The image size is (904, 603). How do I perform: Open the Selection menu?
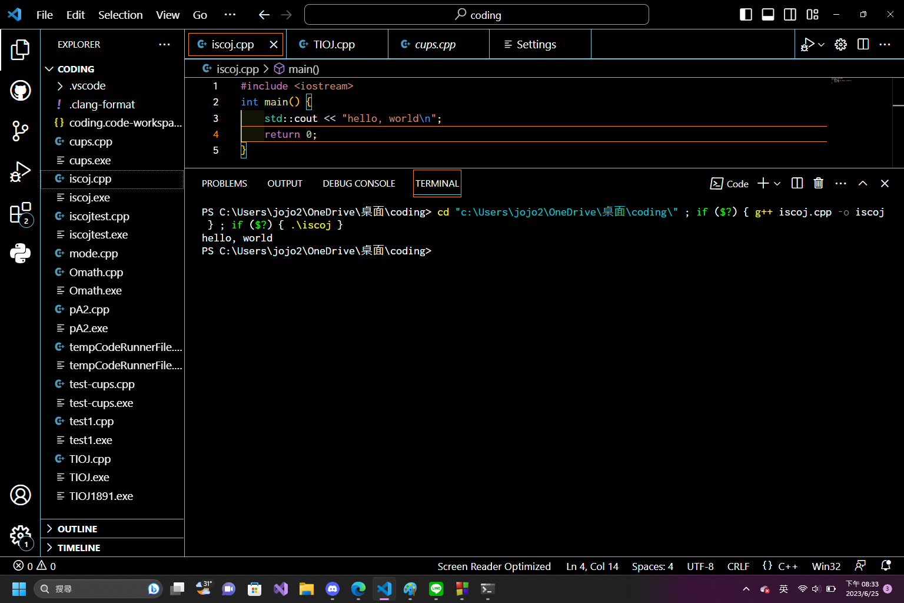click(120, 15)
